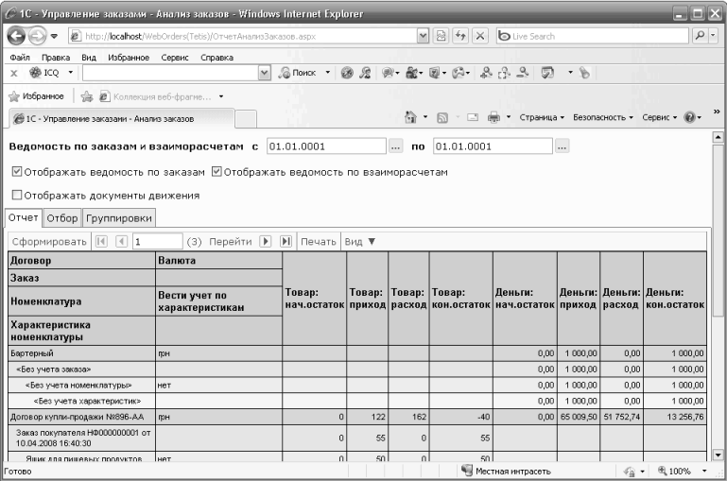
Task: Enable 'Отображать документы движения' checkbox
Action: [x=18, y=196]
